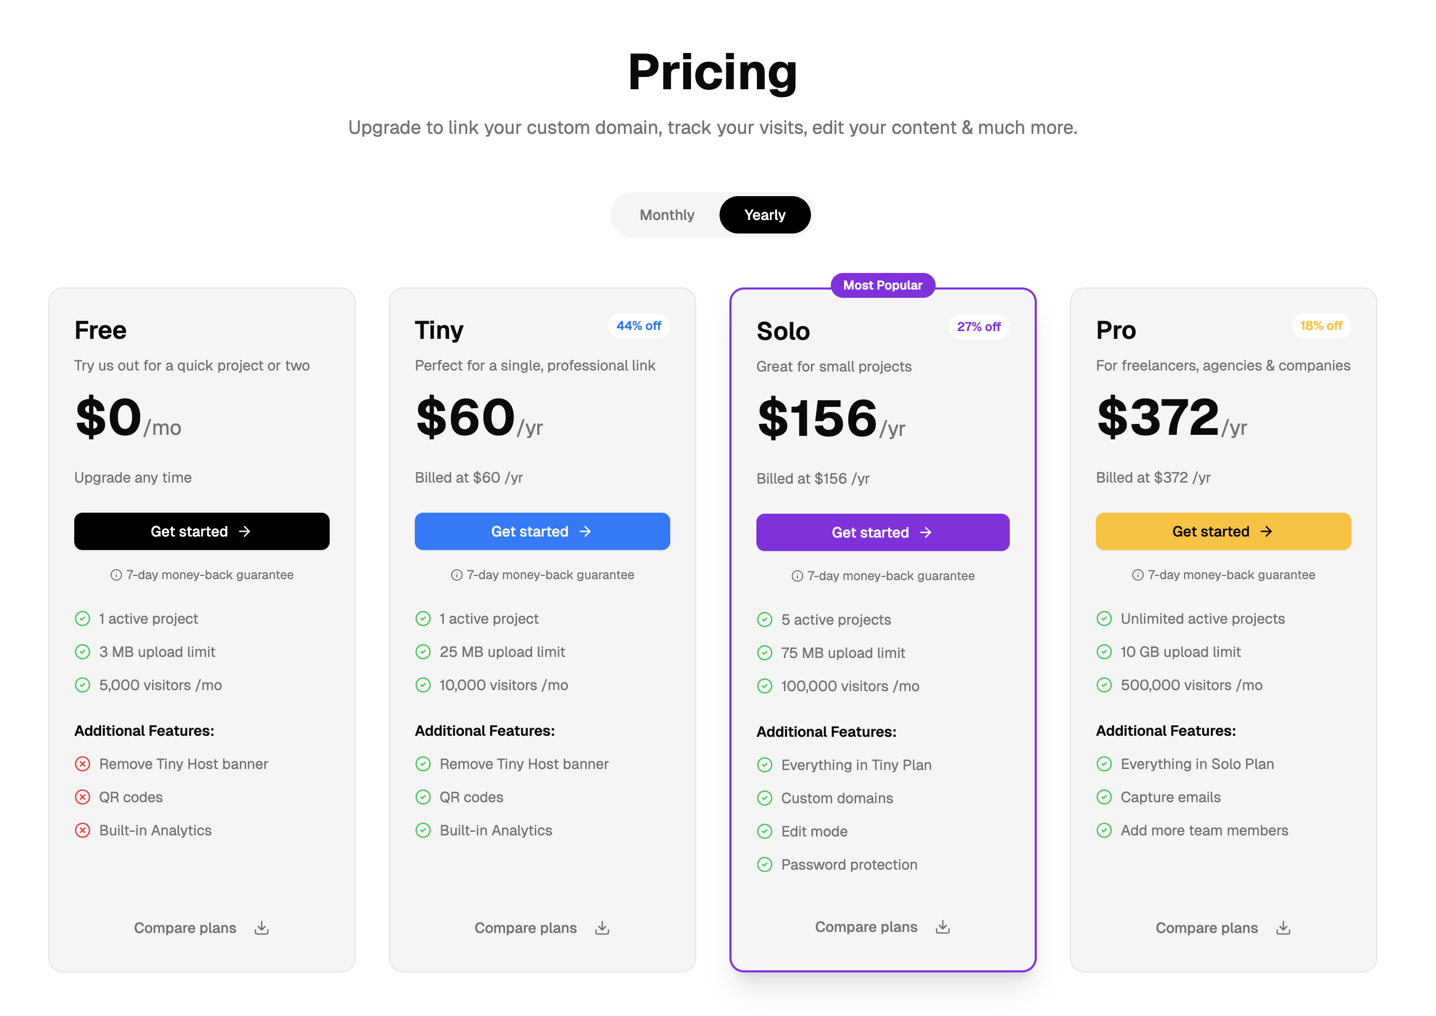Click the info icon on Pro plan's money-back guarantee

click(1137, 574)
